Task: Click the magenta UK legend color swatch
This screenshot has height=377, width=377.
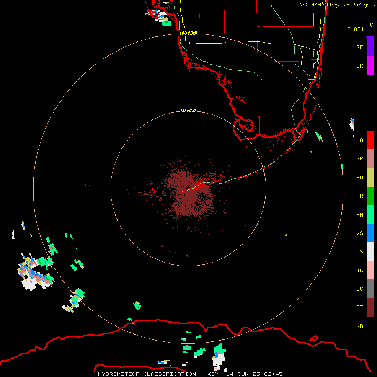Action: click(x=370, y=66)
